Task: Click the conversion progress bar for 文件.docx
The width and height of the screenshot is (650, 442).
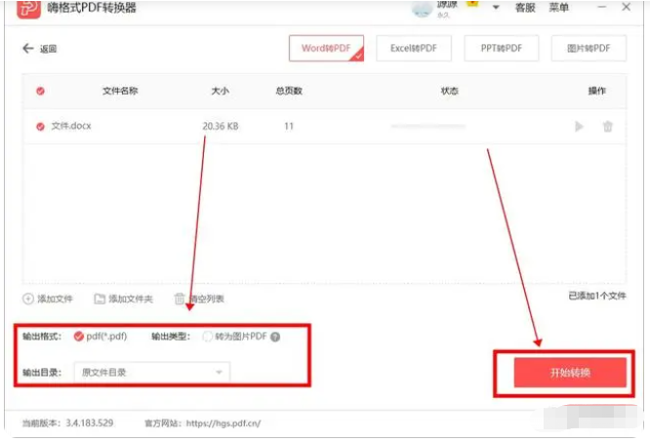Action: (x=428, y=126)
